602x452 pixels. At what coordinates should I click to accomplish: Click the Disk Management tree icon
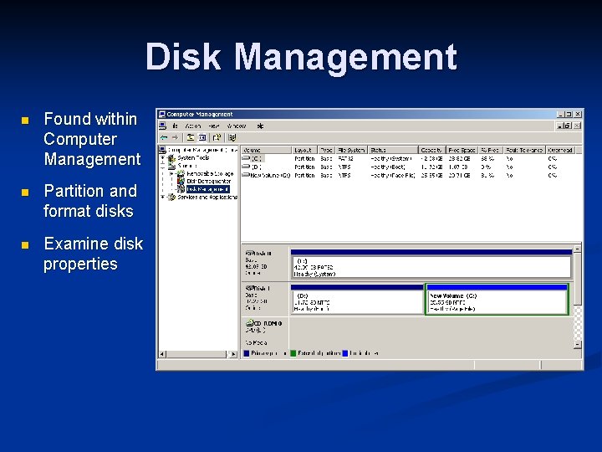pos(181,189)
